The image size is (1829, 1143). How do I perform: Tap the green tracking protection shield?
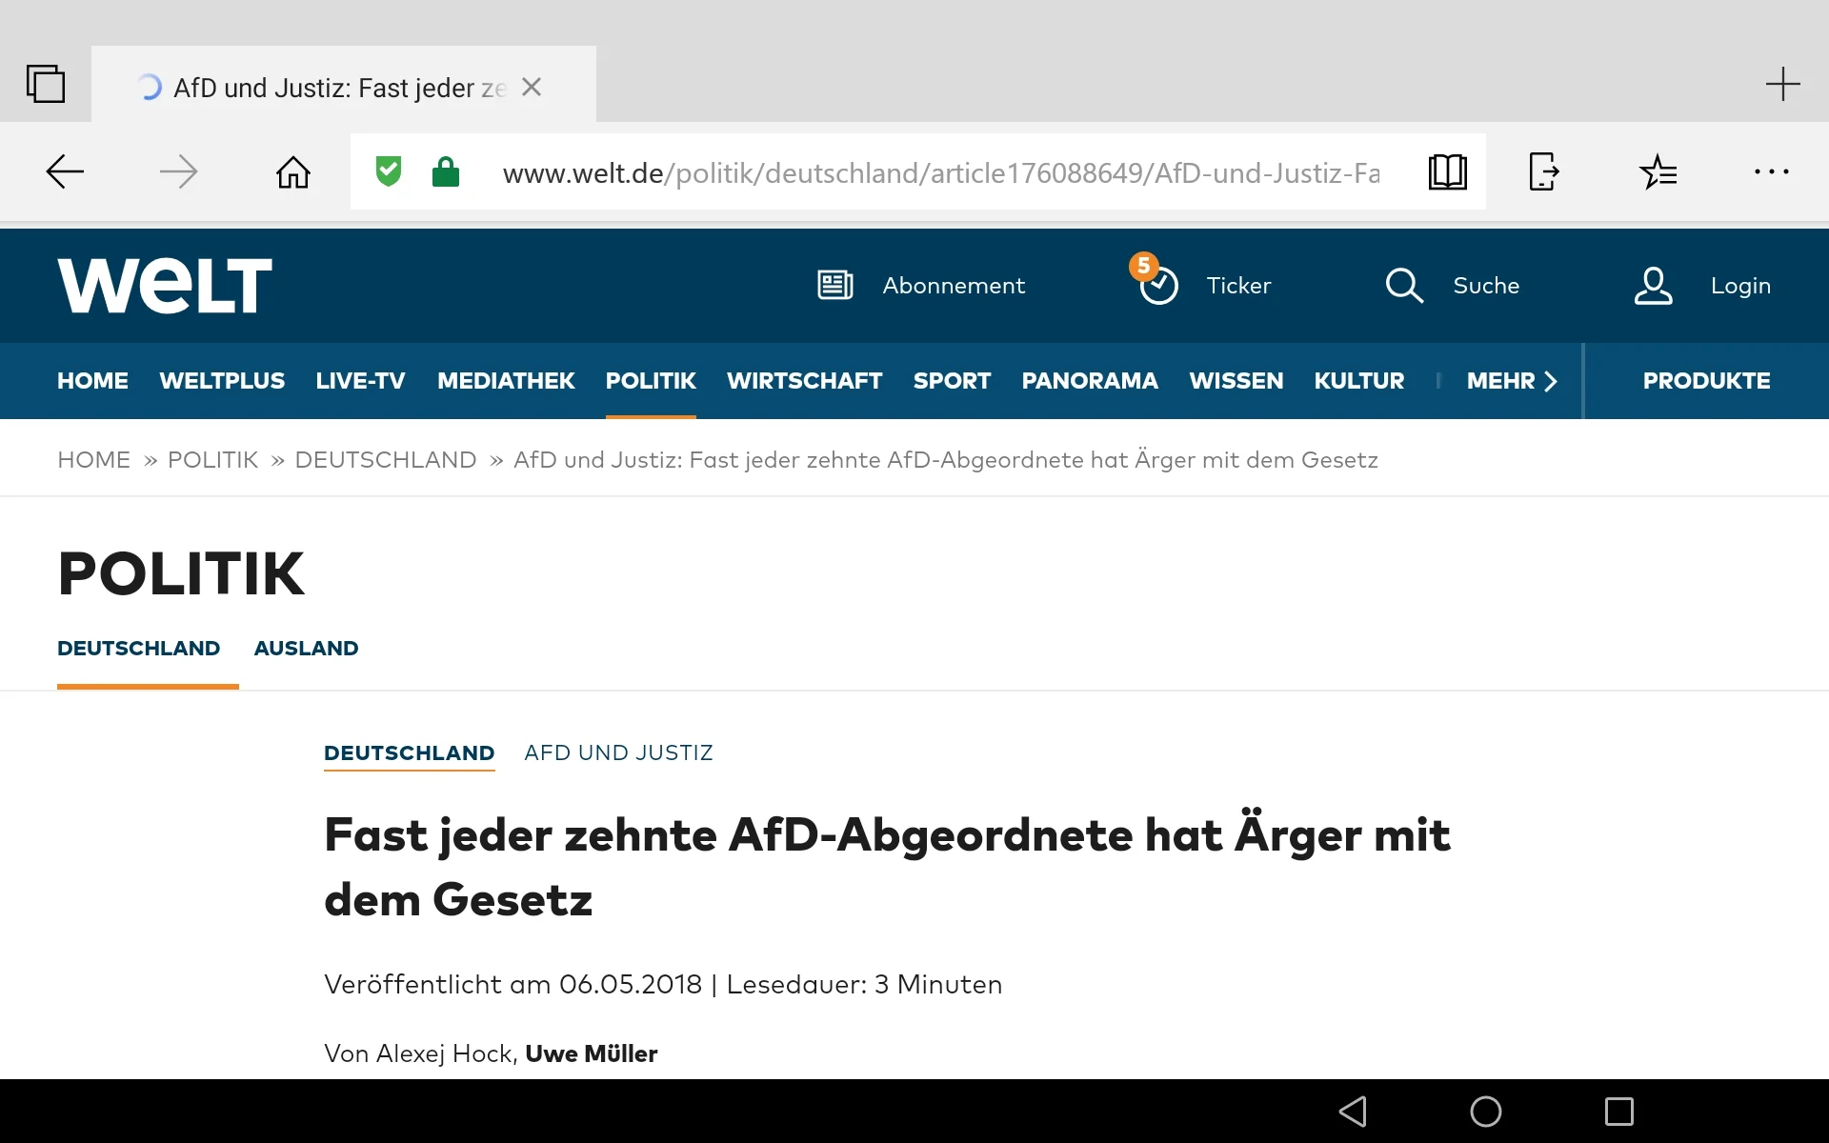click(389, 171)
